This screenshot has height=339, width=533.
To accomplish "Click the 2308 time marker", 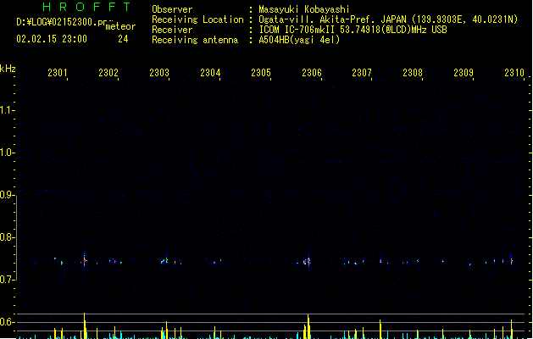I will tap(413, 72).
